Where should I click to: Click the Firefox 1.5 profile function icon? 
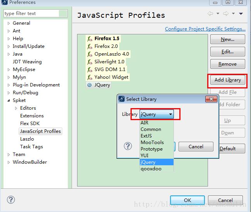pos(89,39)
